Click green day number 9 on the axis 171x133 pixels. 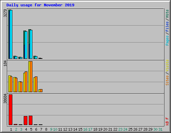pyautogui.click(x=51, y=129)
